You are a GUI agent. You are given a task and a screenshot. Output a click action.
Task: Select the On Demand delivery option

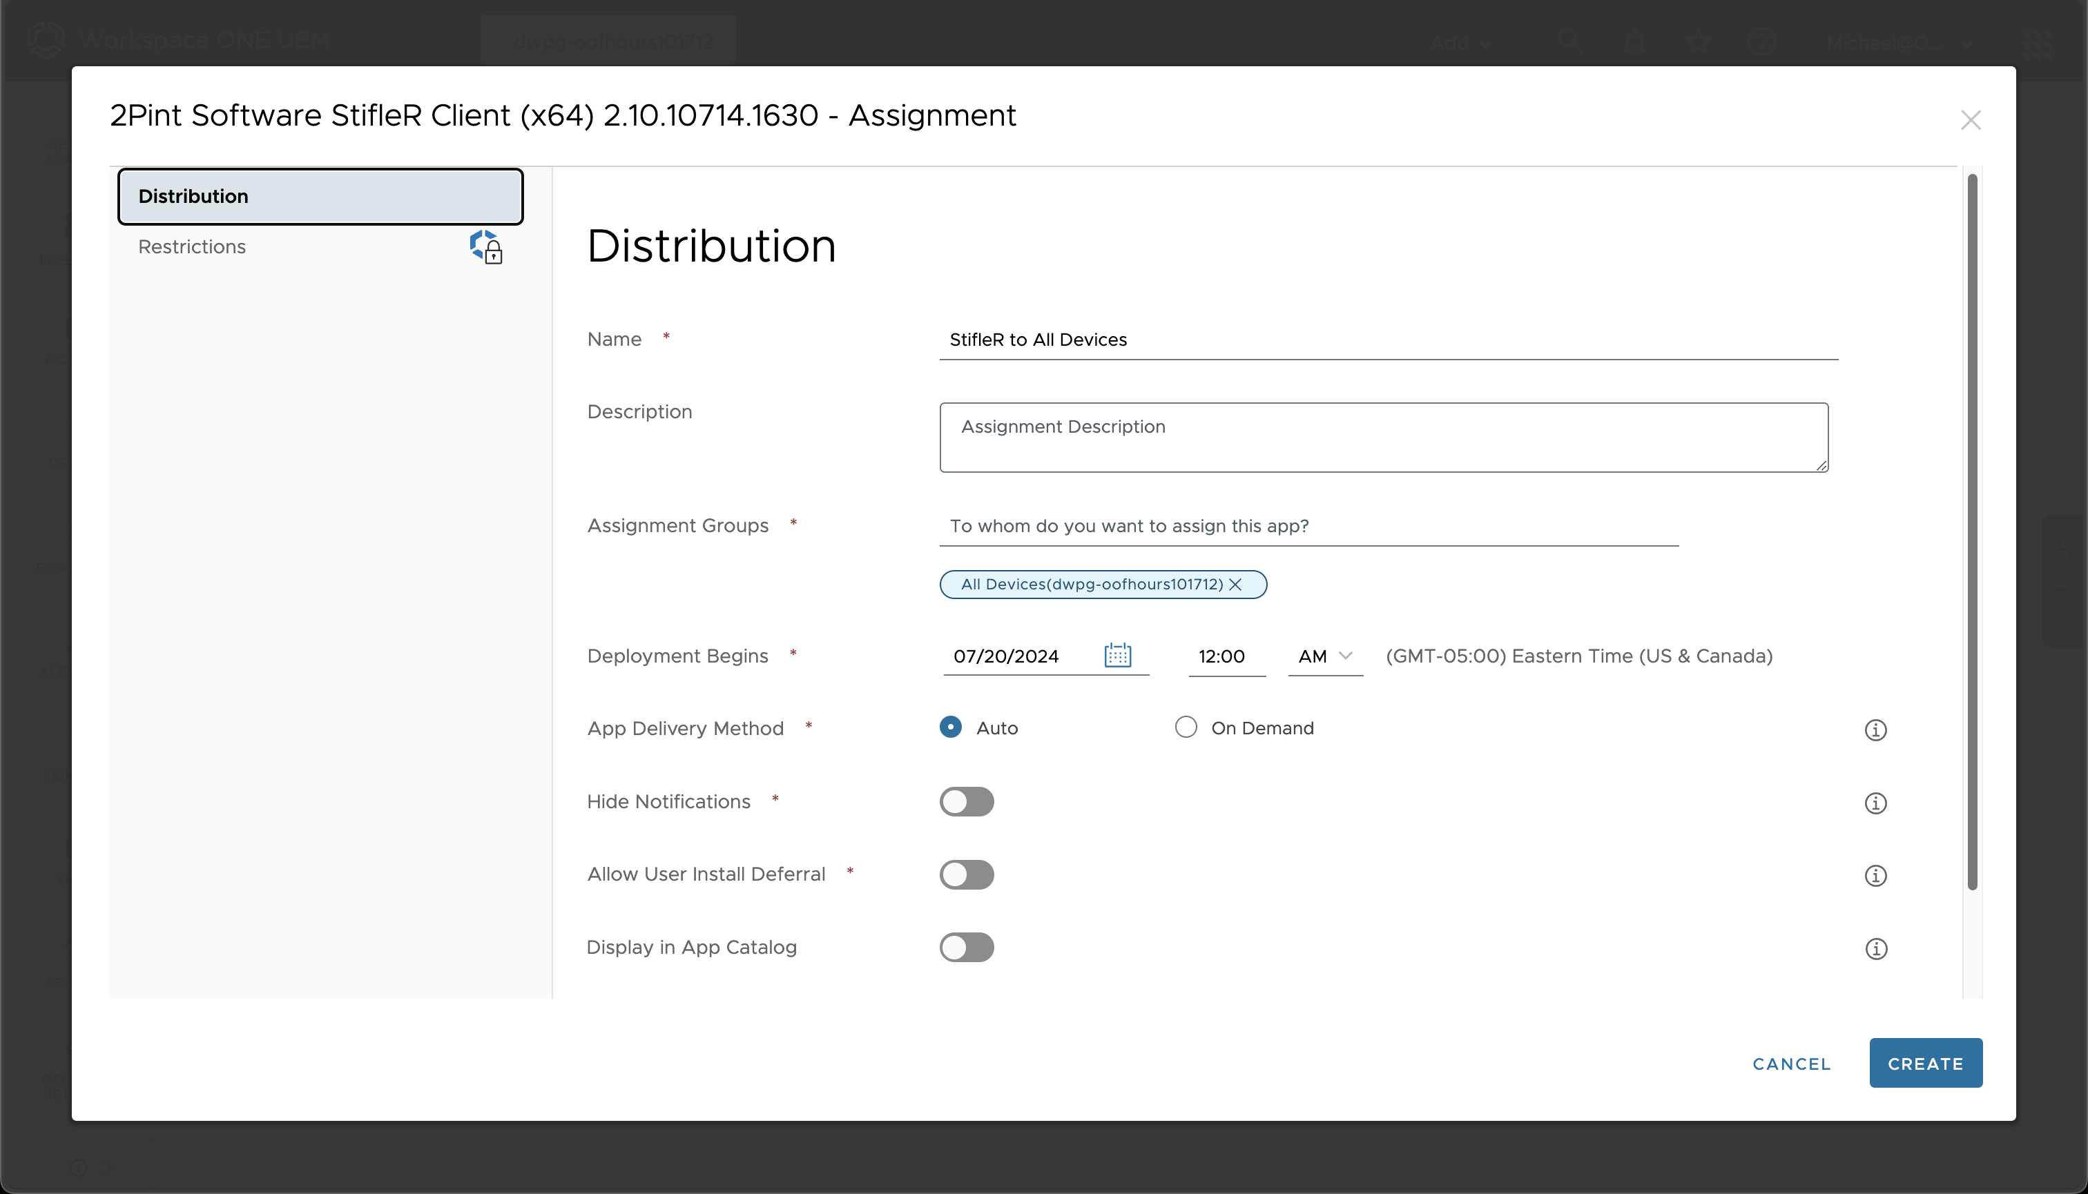[1185, 727]
